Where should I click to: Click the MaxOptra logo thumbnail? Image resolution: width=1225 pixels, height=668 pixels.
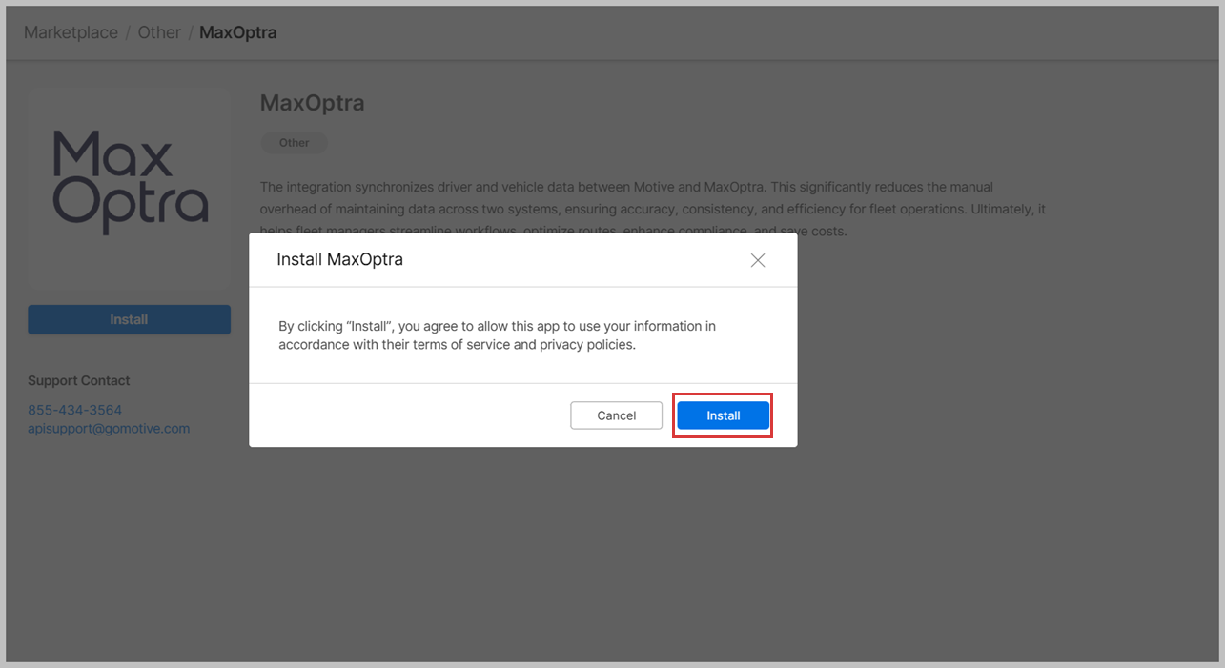point(130,190)
